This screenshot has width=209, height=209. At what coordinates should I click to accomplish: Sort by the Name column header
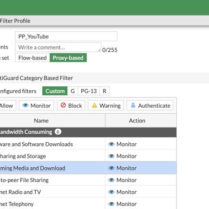click(41, 120)
